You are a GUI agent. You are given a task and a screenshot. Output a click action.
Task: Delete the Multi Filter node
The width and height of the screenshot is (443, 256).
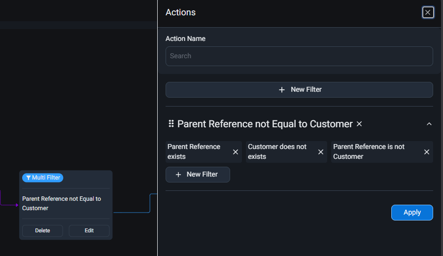[42, 230]
